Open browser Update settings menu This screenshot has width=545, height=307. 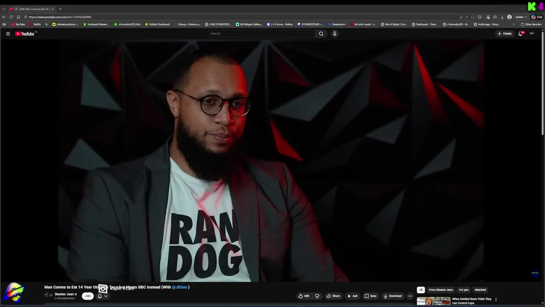click(521, 17)
